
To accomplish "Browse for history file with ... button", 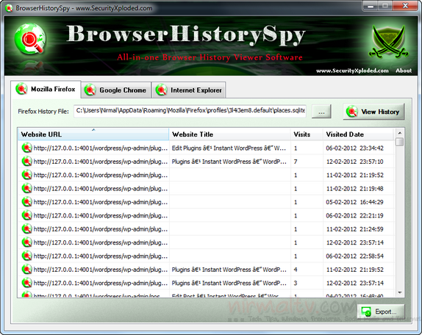I will point(321,112).
